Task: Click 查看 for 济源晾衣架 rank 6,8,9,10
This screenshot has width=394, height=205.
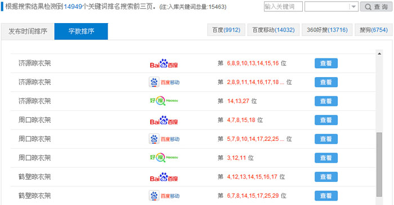Action: tap(326, 64)
